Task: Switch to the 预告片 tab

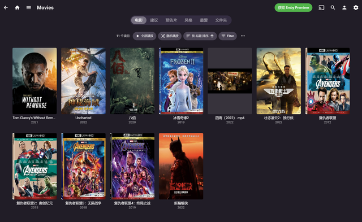Action: point(171,20)
